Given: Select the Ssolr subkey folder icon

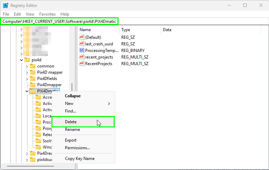Looking at the screenshot, I should [38, 141].
